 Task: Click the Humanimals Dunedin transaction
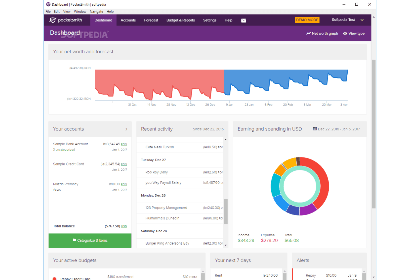[x=180, y=218]
